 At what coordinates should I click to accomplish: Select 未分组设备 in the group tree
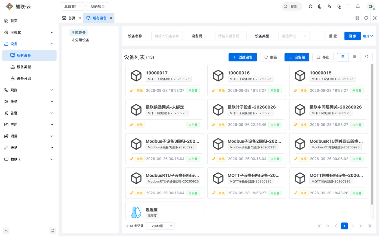(80, 40)
